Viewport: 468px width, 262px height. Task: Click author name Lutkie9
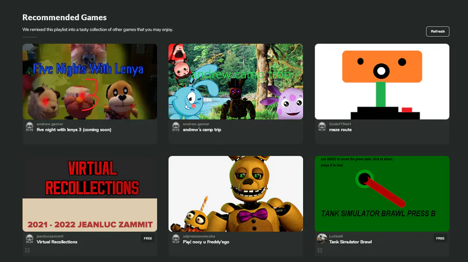pos(336,237)
